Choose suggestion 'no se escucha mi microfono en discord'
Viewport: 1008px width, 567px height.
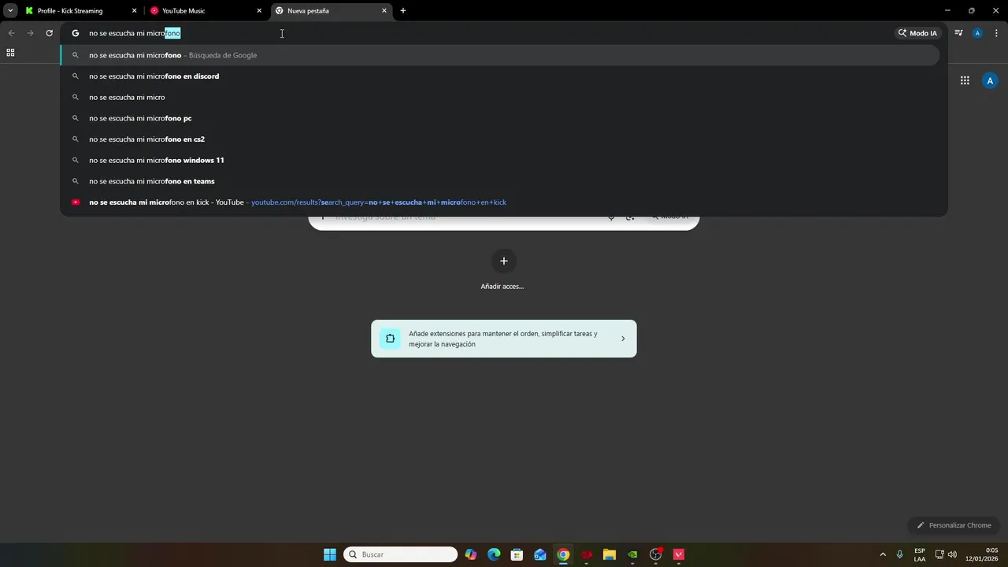500,76
